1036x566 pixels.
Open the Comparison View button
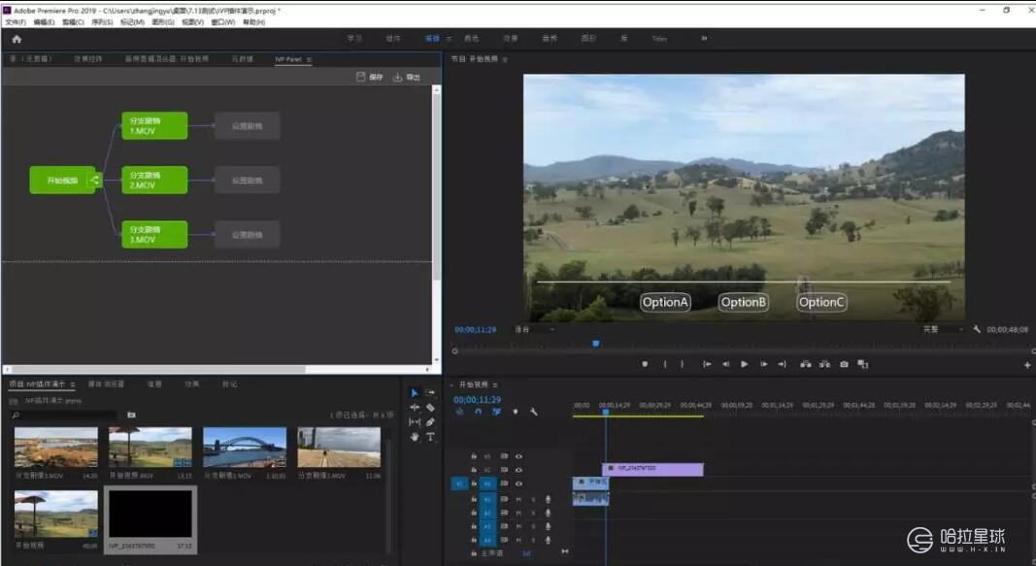pyautogui.click(x=863, y=364)
